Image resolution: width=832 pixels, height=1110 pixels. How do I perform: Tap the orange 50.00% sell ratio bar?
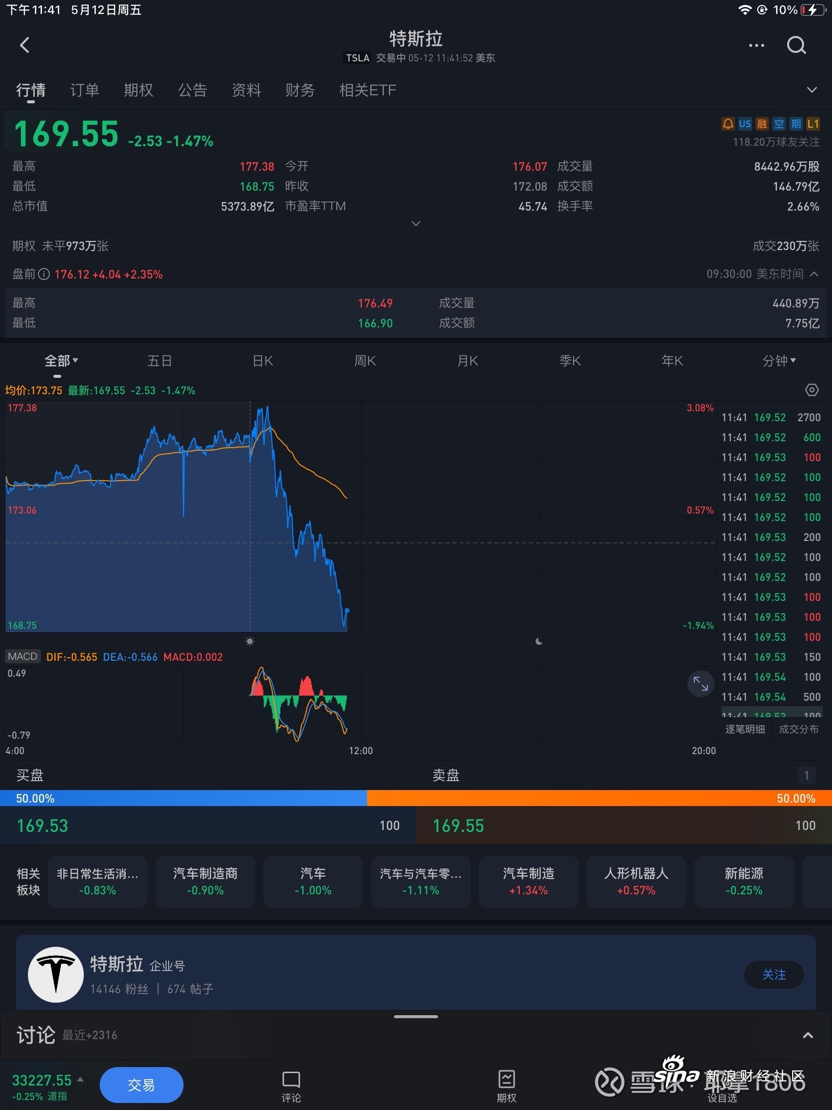tap(599, 798)
